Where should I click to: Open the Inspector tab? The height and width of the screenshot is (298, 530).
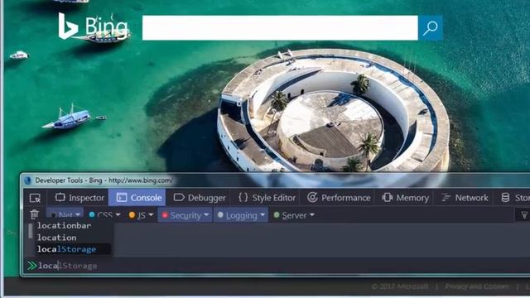point(79,198)
